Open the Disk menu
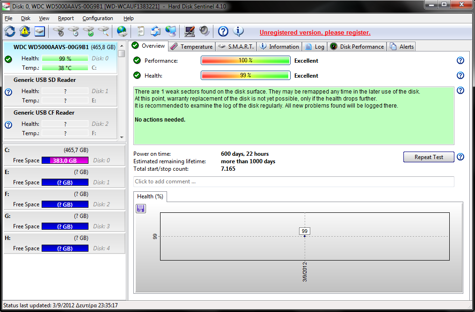 [x=25, y=18]
